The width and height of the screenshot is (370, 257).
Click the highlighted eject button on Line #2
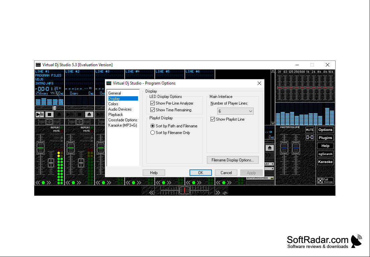coord(89,114)
